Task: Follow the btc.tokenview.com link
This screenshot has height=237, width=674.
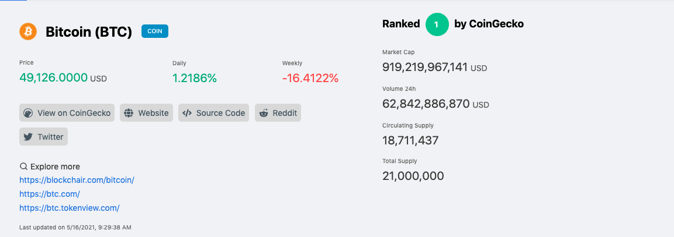Action: click(69, 208)
